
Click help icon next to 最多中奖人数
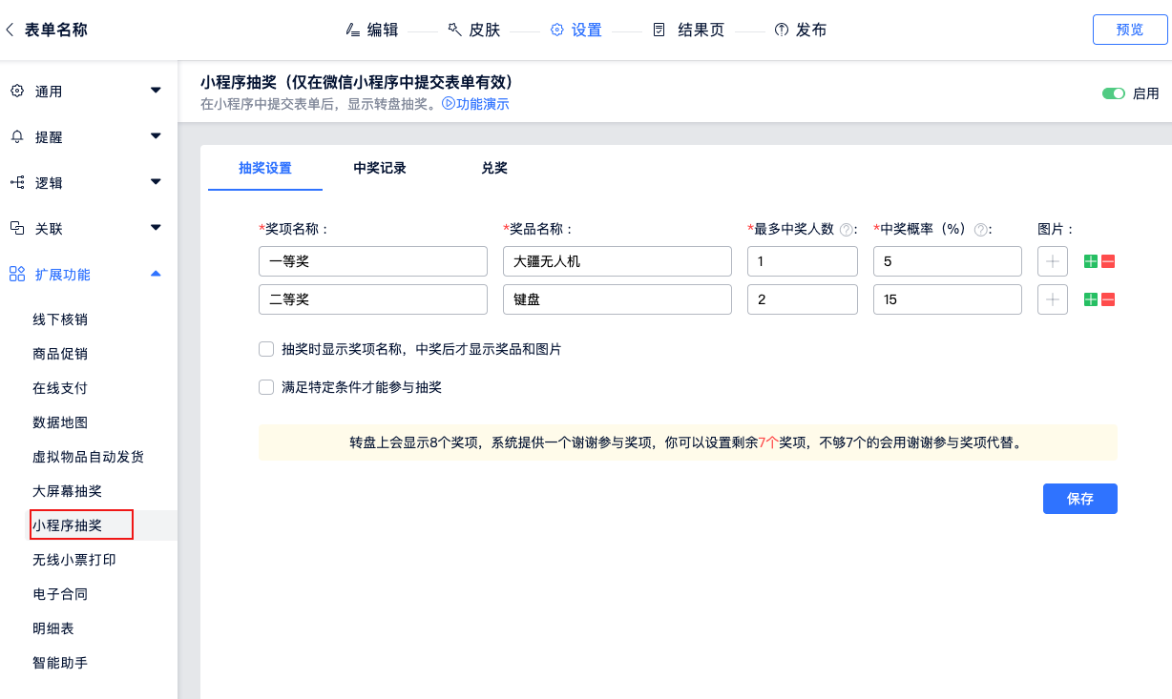coord(846,230)
